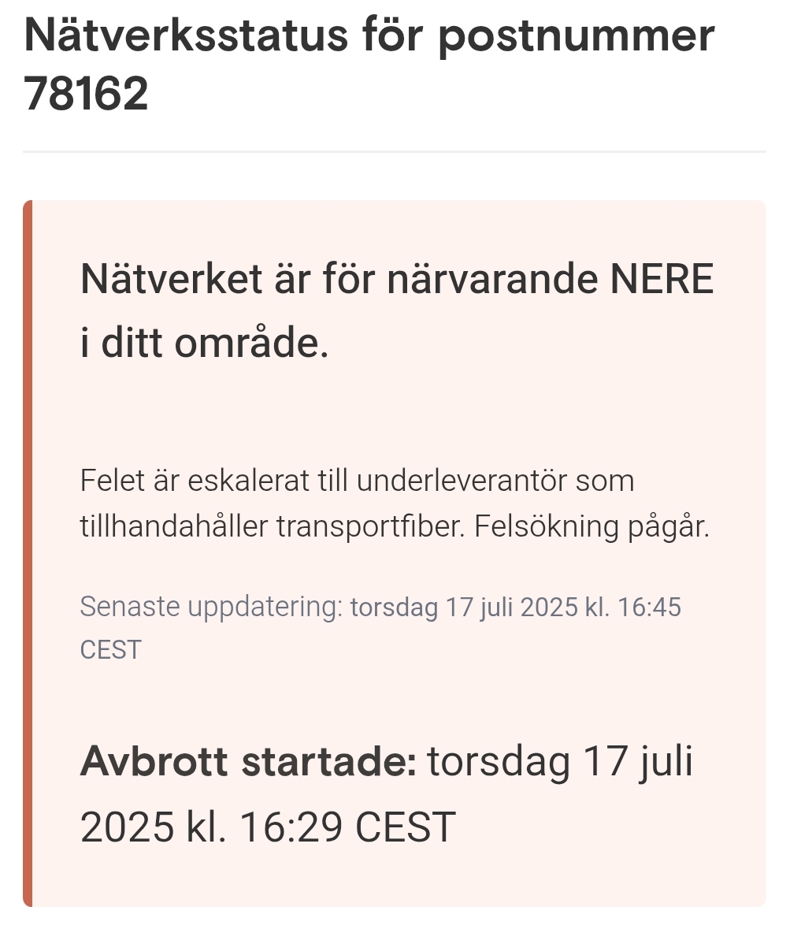Click the last-update time 16:45
Image resolution: width=801 pixels, height=929 pixels.
coord(650,608)
